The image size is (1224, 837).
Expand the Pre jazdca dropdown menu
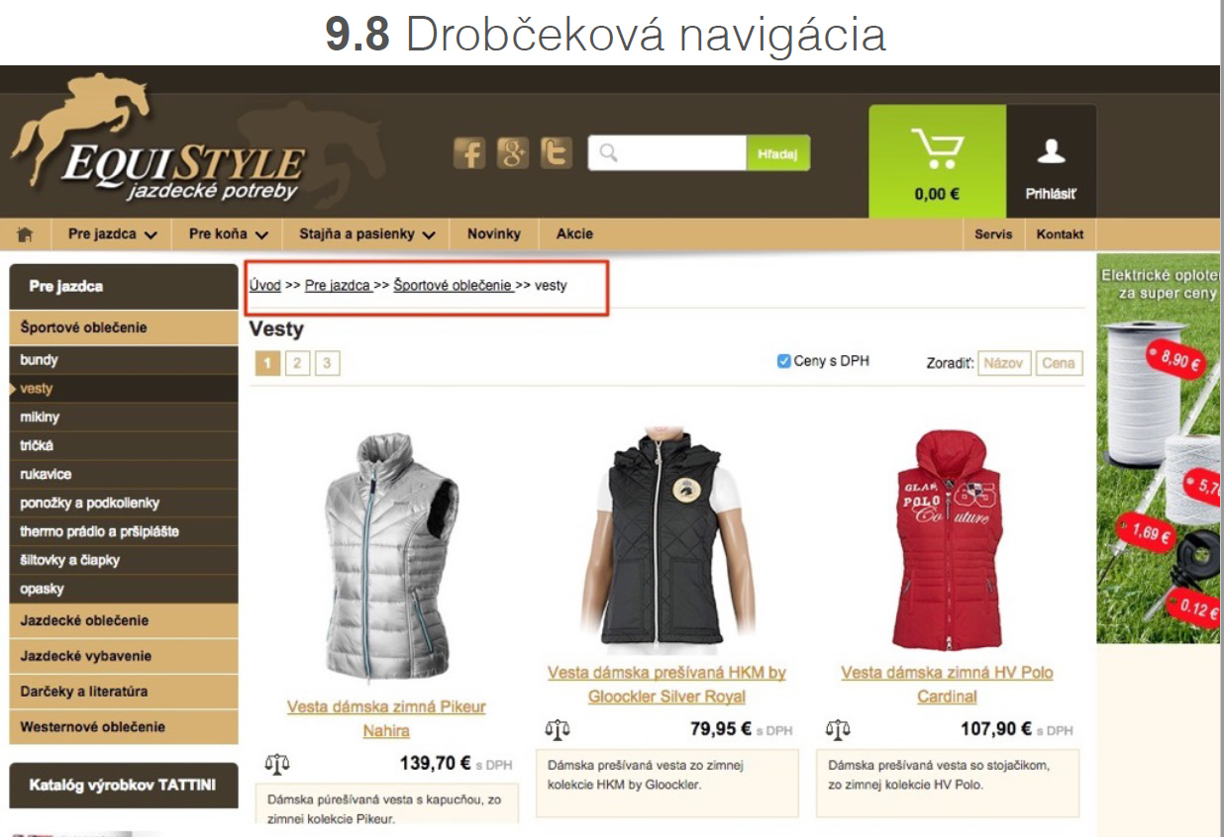tap(113, 234)
